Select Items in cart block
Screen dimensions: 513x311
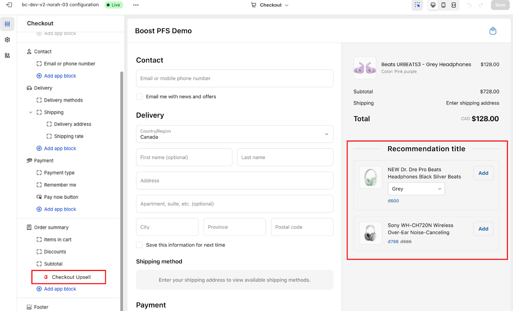click(58, 240)
